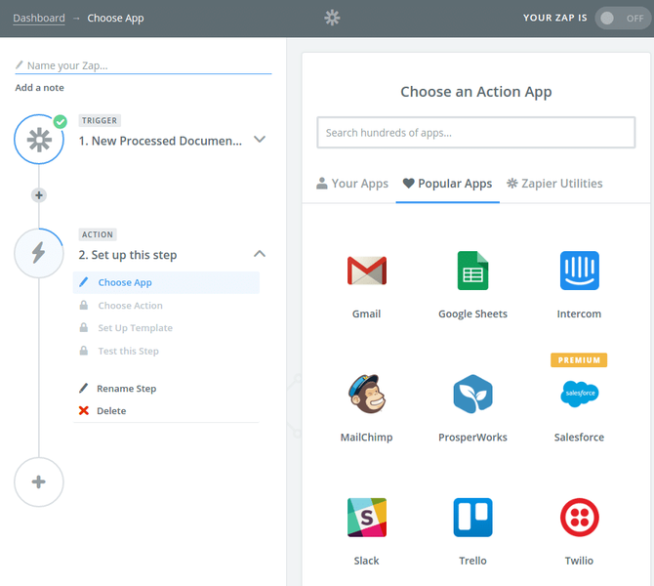This screenshot has height=586, width=654.
Task: Click the Rename Step option
Action: 126,389
